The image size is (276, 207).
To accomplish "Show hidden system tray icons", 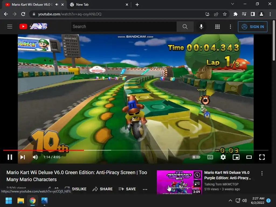I will pyautogui.click(x=230, y=201).
